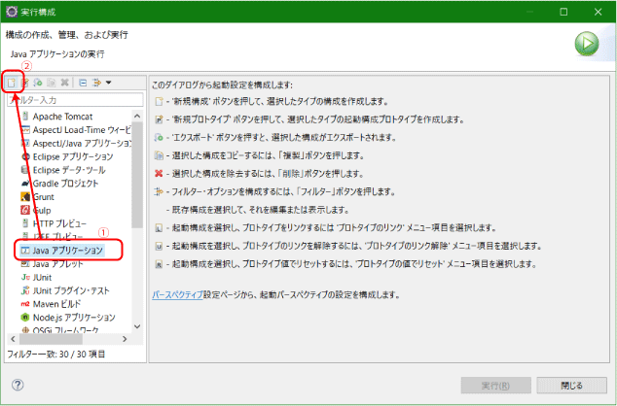The height and width of the screenshot is (406, 617).
Task: Click the horizontal scrollbar left arrow
Action: click(x=13, y=339)
